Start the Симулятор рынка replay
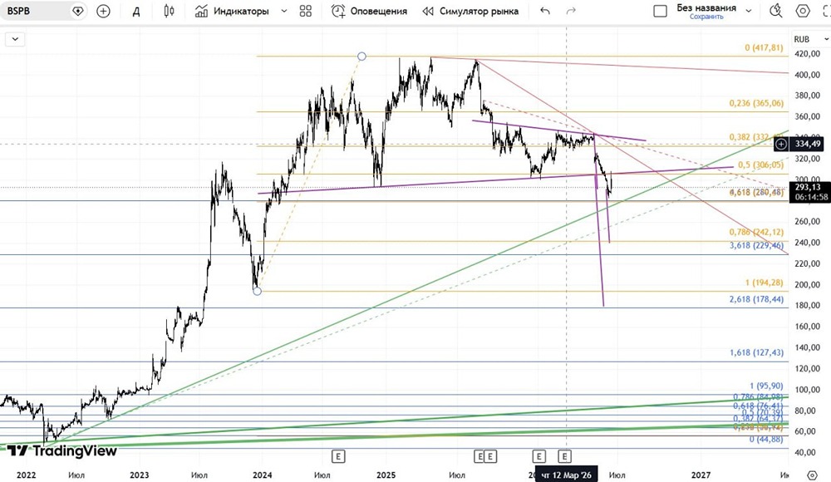Screen dimensions: 831x482 coord(470,11)
